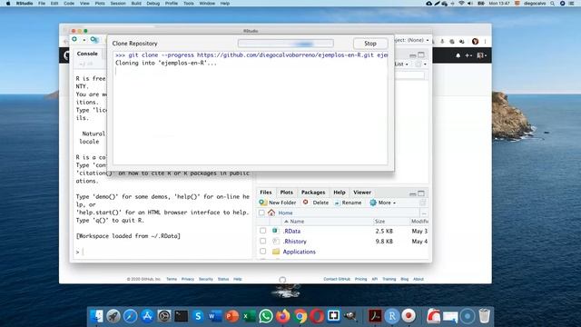Click the New Folder icon in Files pane
This screenshot has height=327, width=581.
click(x=262, y=203)
